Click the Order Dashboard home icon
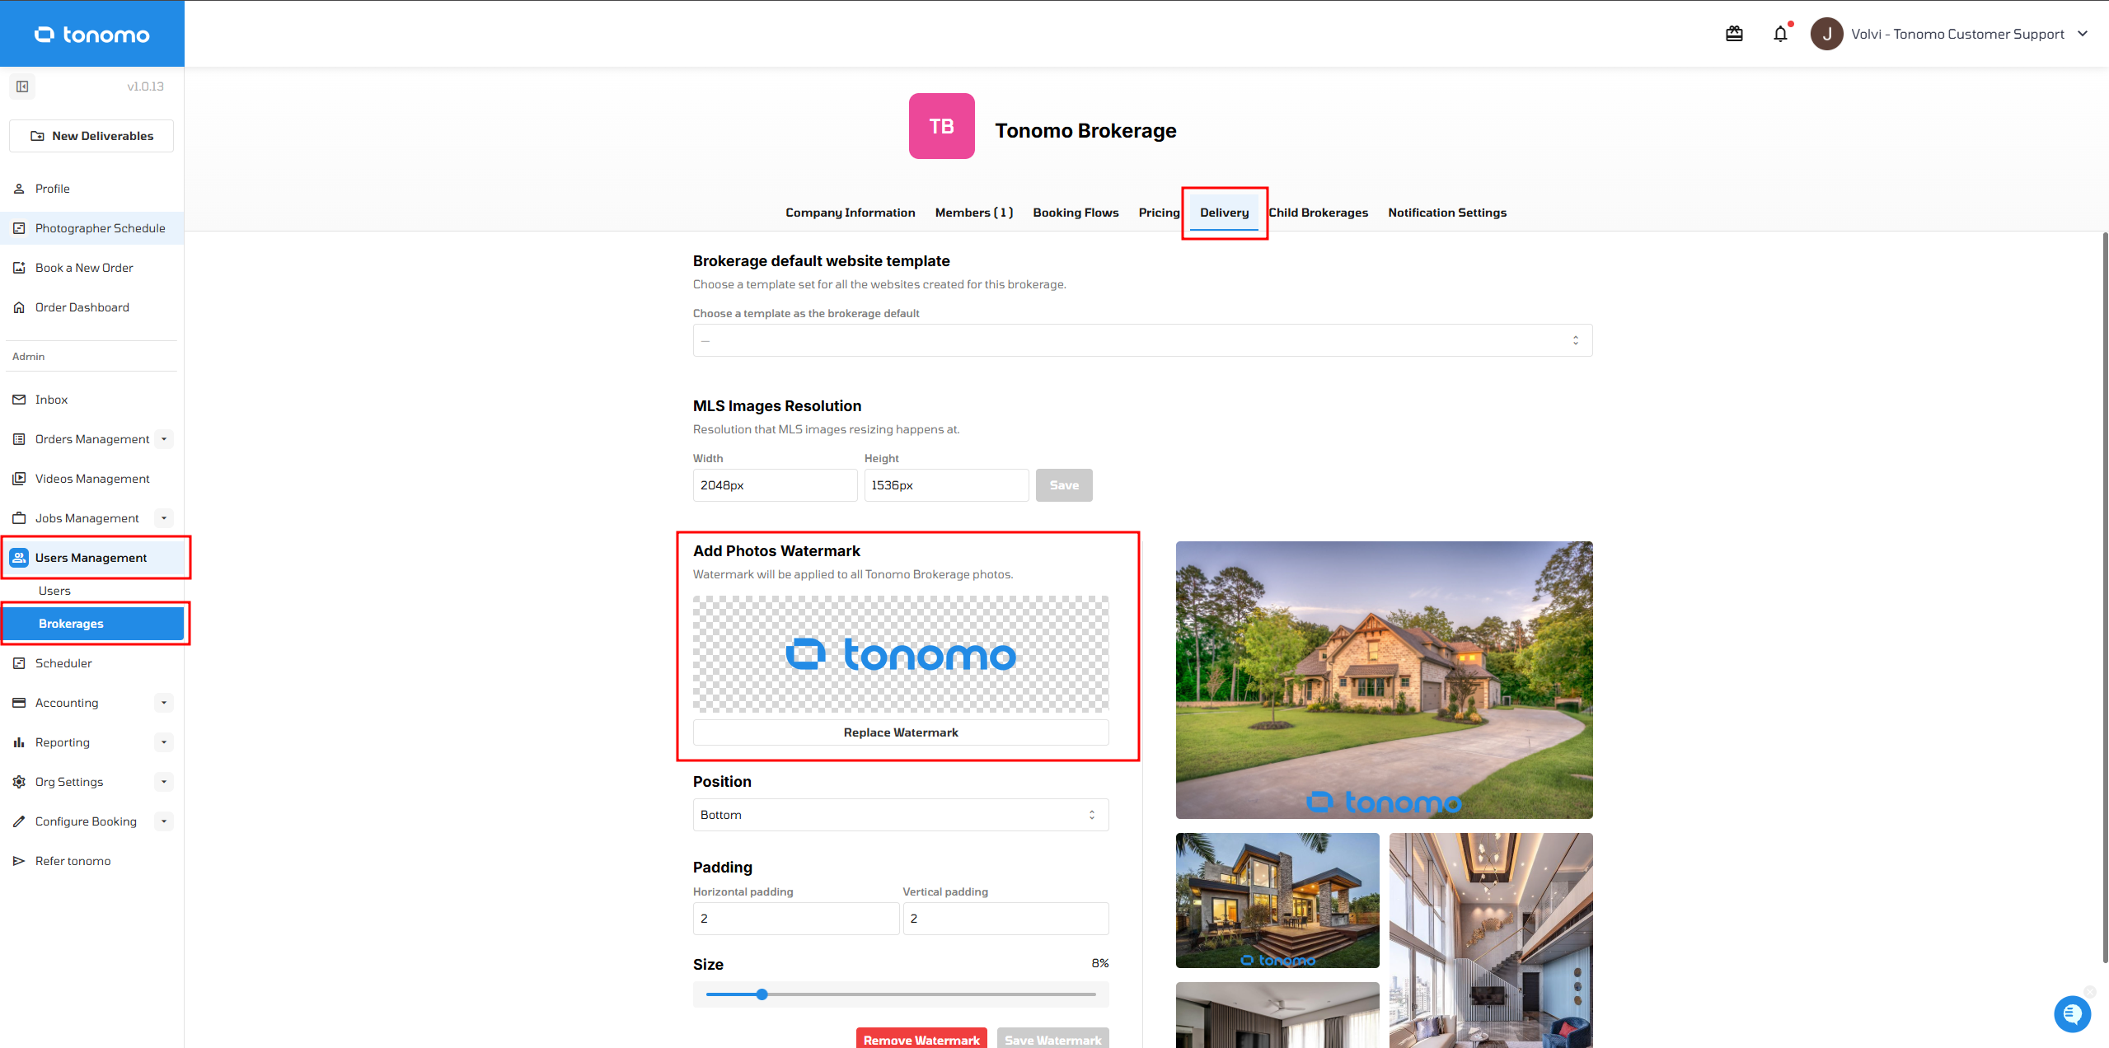The image size is (2109, 1048). coord(19,307)
